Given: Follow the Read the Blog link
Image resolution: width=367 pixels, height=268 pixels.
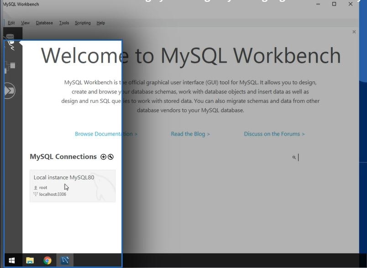Looking at the screenshot, I should click(190, 134).
